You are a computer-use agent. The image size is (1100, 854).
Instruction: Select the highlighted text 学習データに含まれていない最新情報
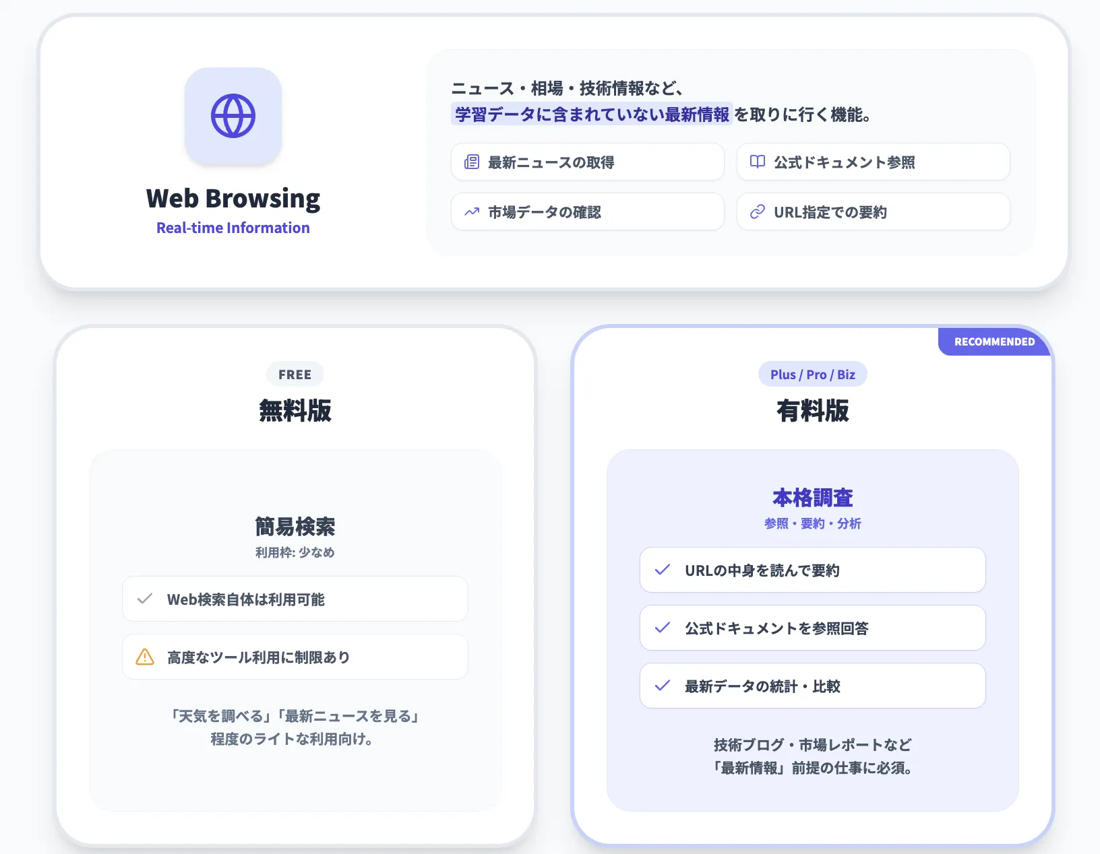[x=591, y=114]
